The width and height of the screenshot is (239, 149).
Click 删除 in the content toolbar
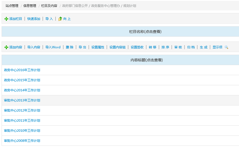click(70, 47)
